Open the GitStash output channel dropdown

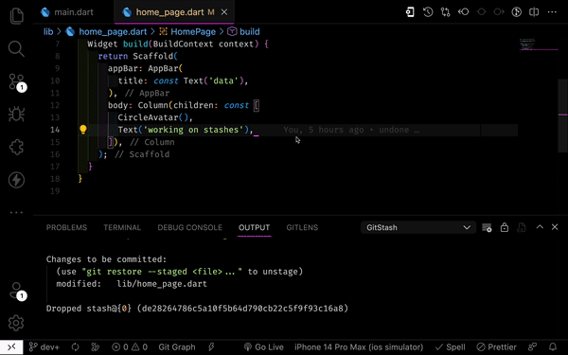point(418,227)
